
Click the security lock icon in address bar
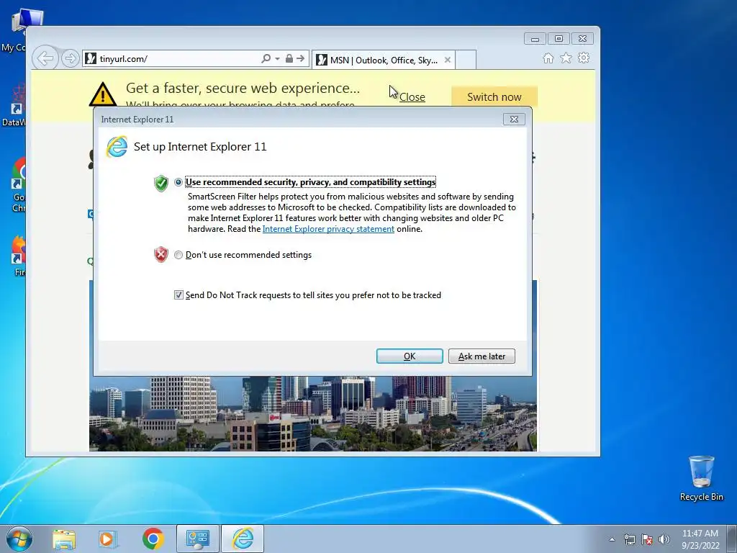point(289,58)
